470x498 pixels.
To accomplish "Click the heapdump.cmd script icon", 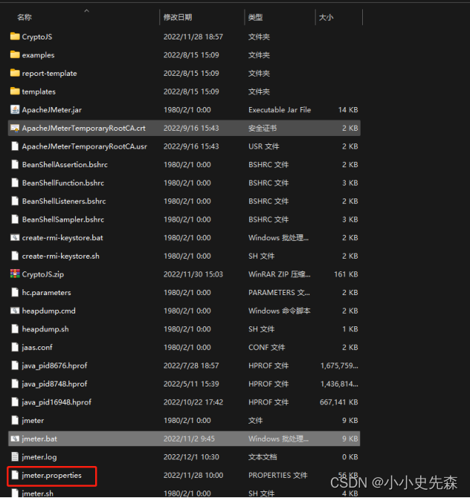I will click(x=15, y=311).
